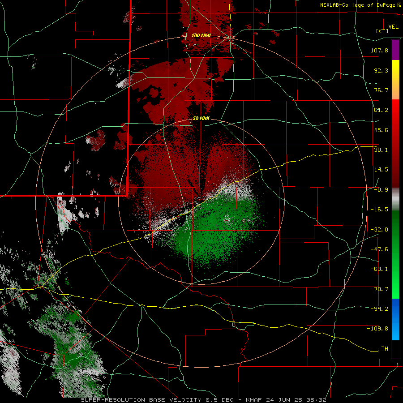Click the 50 NMI range ring label

point(201,119)
